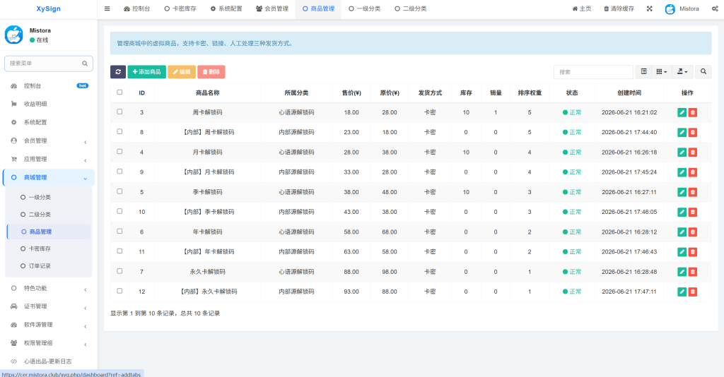Edit row 月卡解锁码 with the green pencil icon
This screenshot has height=377, width=724.
click(x=682, y=152)
